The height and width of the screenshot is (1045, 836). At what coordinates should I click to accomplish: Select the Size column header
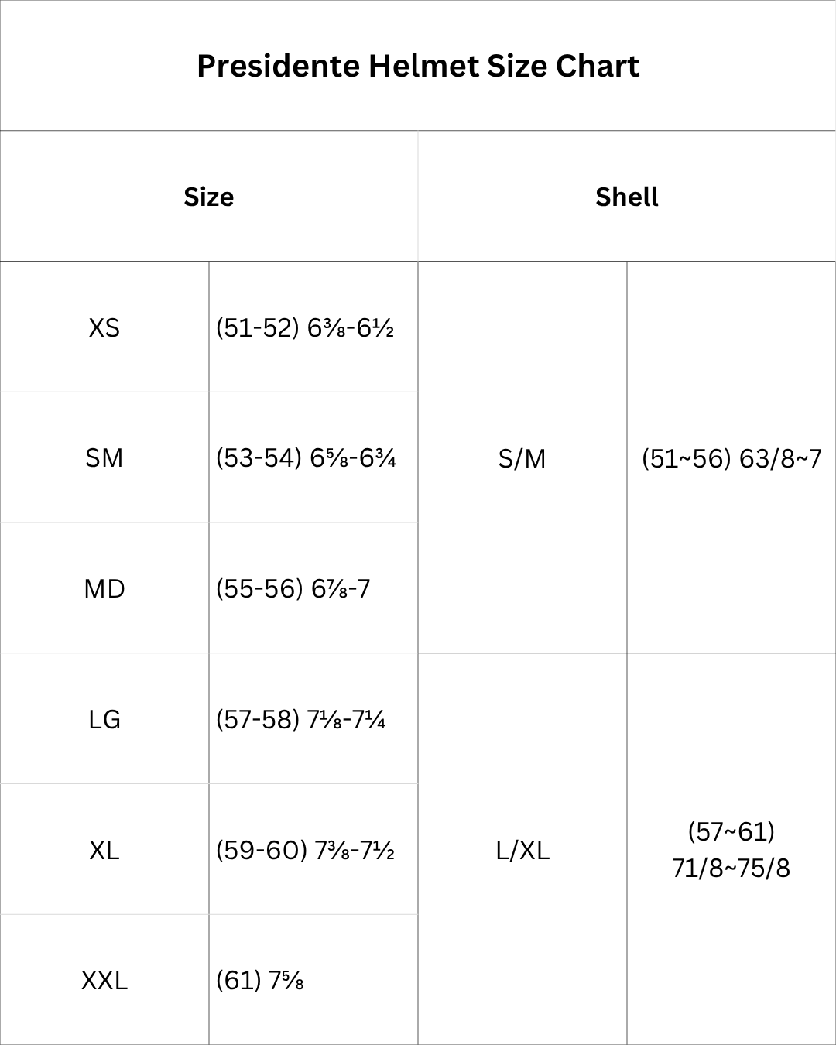(209, 197)
